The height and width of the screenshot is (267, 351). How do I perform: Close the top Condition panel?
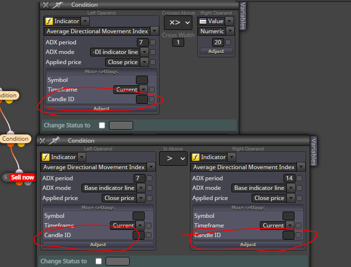(x=46, y=5)
